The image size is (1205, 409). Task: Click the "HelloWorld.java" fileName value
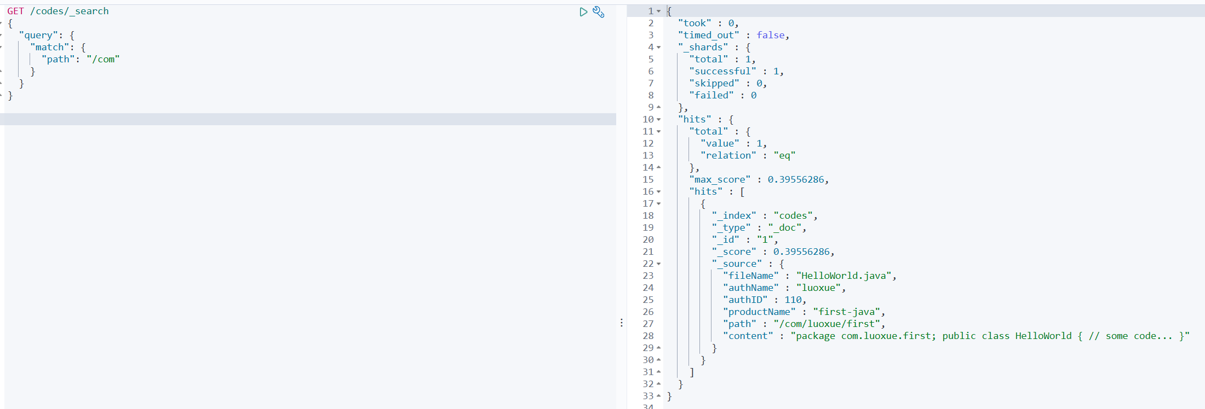pyautogui.click(x=843, y=276)
